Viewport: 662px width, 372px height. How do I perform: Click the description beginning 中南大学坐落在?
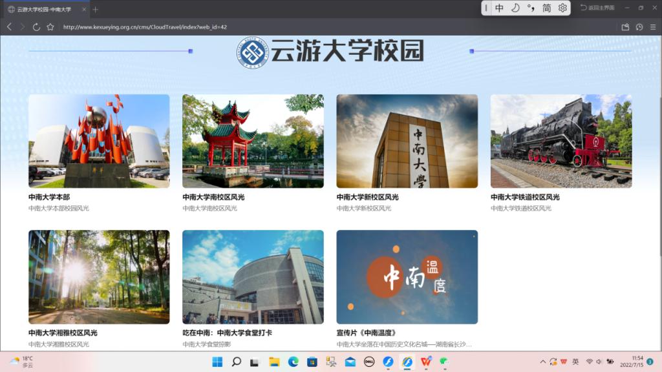[404, 344]
